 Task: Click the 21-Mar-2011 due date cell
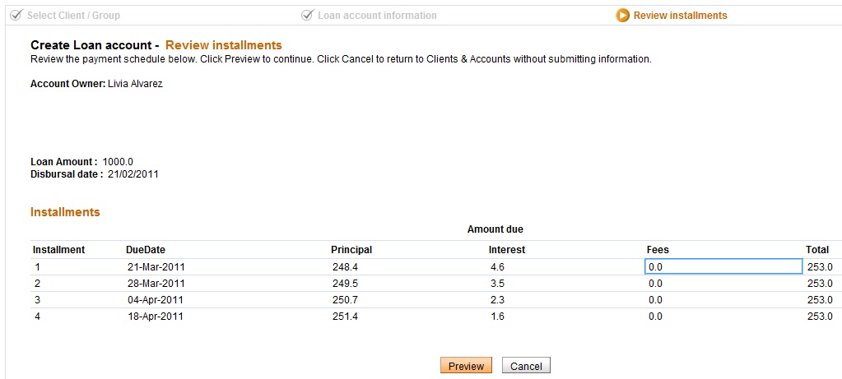tap(156, 267)
